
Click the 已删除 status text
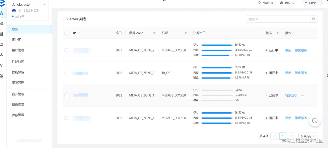pyautogui.click(x=273, y=95)
